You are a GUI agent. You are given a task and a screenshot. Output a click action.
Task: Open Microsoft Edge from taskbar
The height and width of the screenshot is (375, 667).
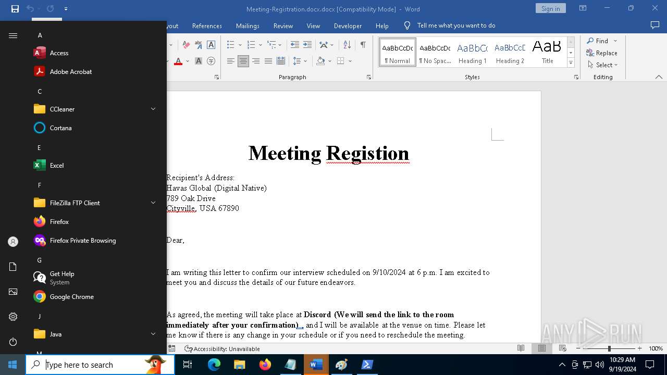tap(214, 365)
